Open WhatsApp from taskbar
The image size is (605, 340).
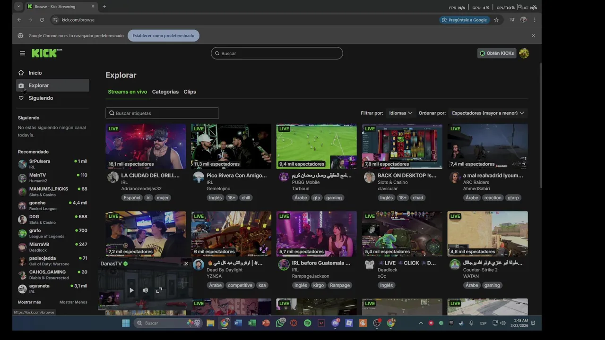click(280, 323)
